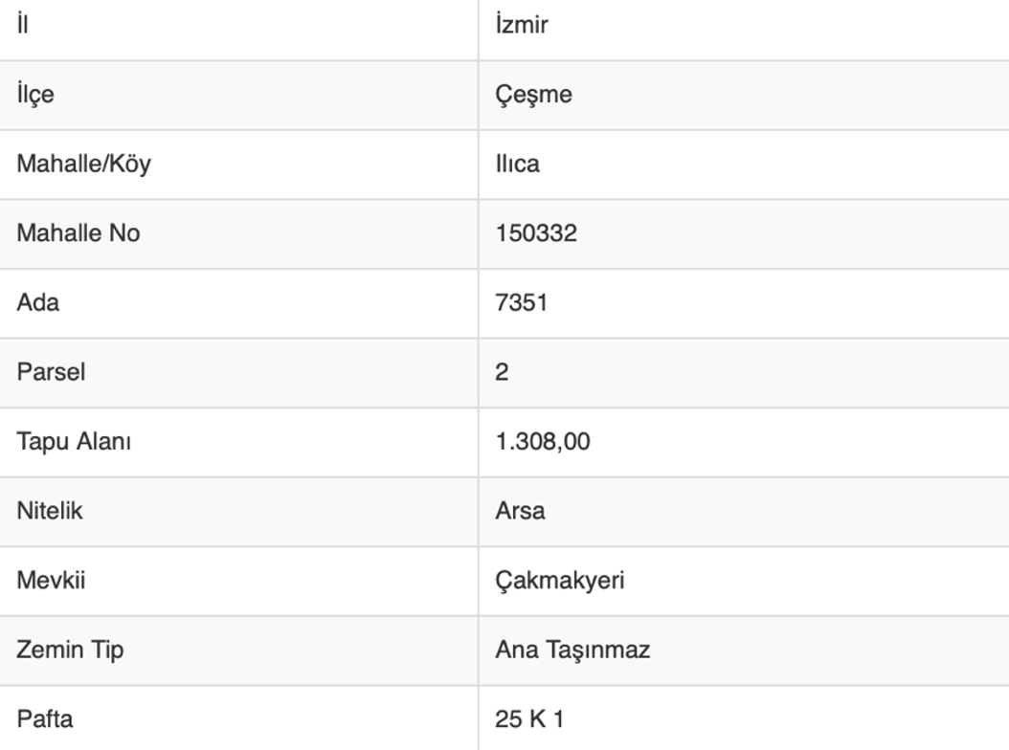Click the İl label cell
The height and width of the screenshot is (750, 1009).
pyautogui.click(x=23, y=25)
